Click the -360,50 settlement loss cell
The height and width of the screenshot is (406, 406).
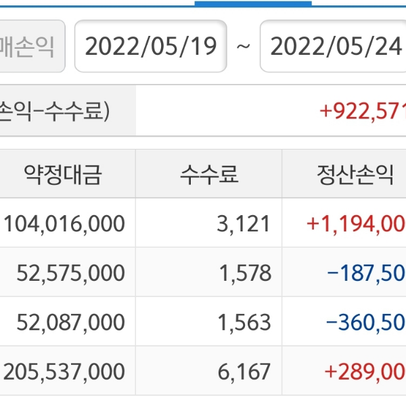coord(365,322)
